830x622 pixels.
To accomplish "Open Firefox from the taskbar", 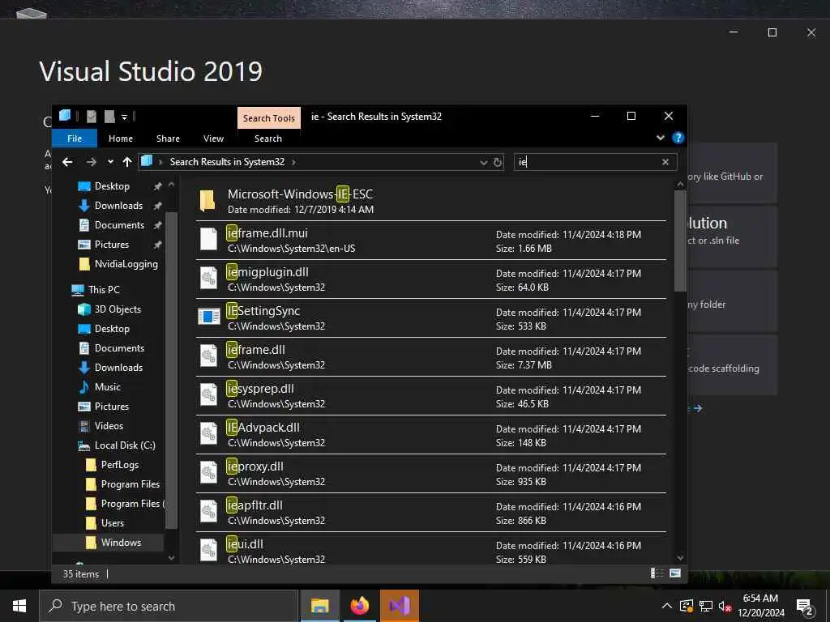I will [359, 606].
